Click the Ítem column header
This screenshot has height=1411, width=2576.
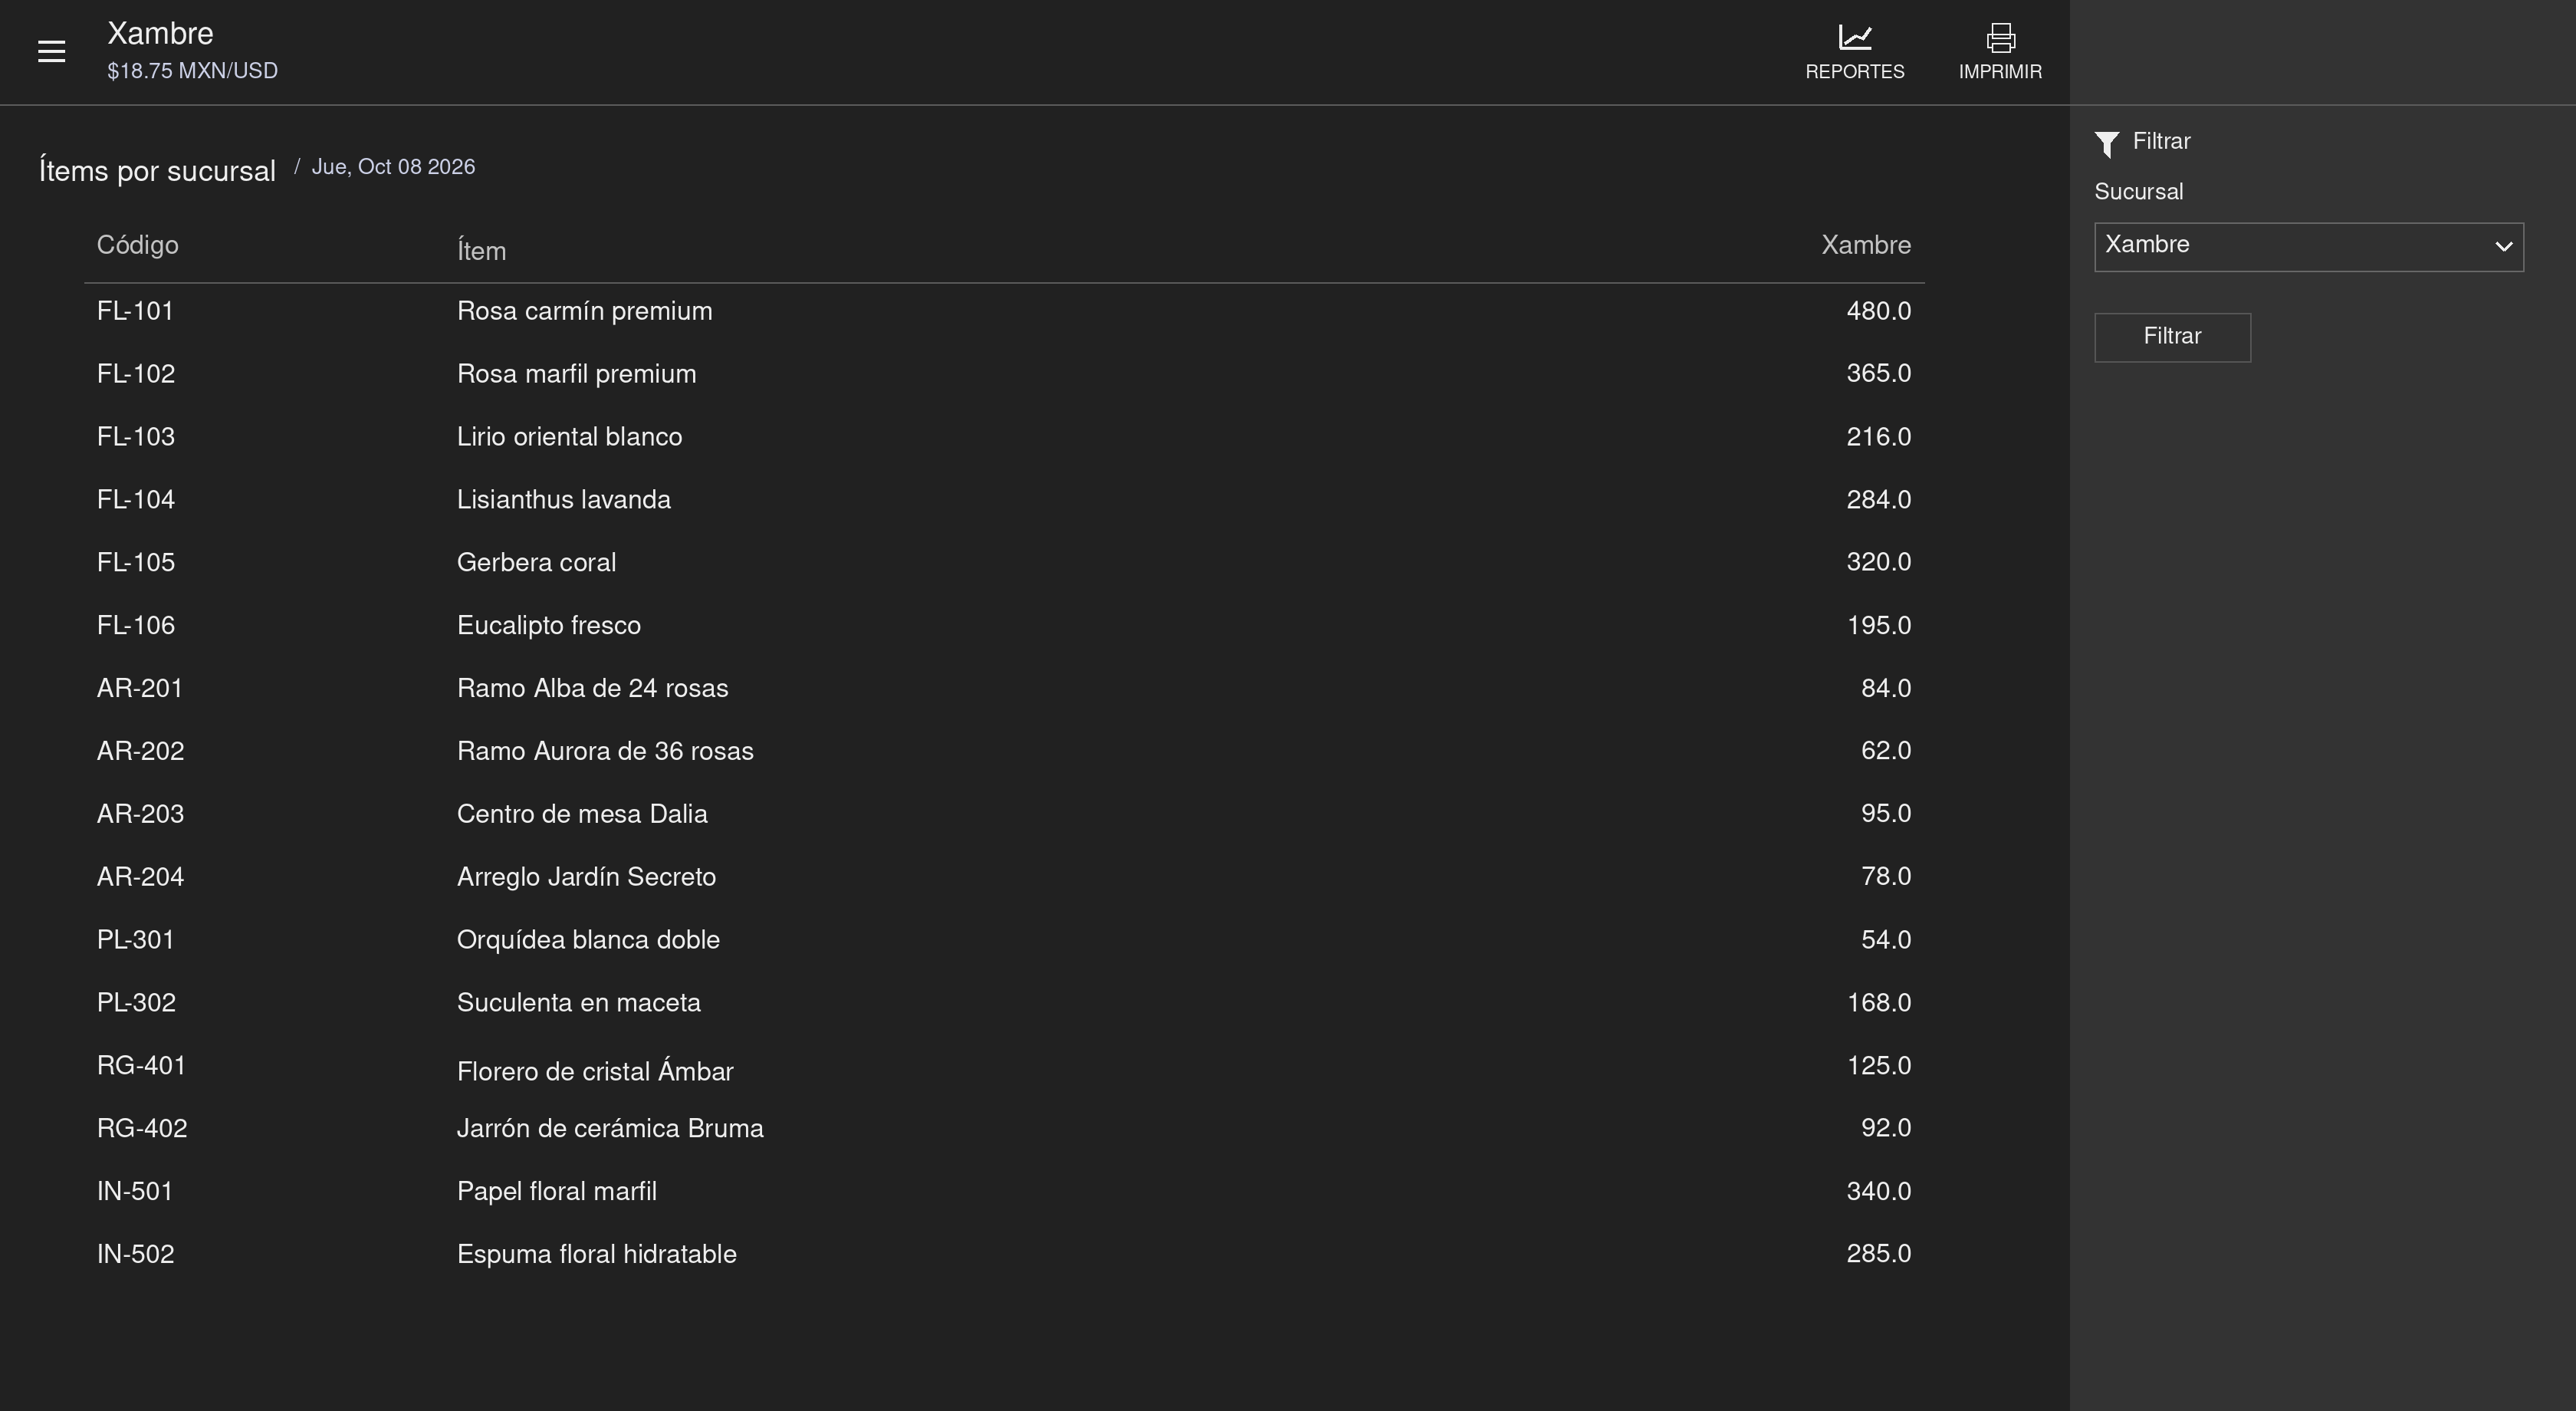point(481,250)
